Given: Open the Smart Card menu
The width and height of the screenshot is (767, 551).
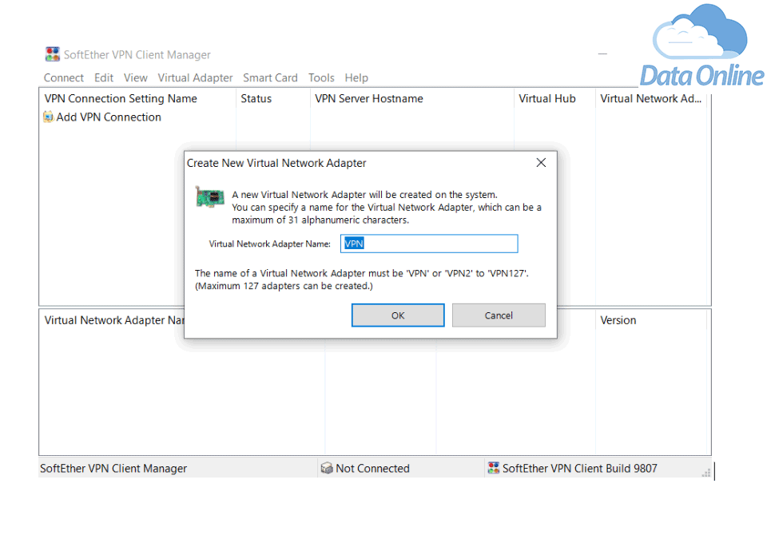Looking at the screenshot, I should pyautogui.click(x=270, y=77).
